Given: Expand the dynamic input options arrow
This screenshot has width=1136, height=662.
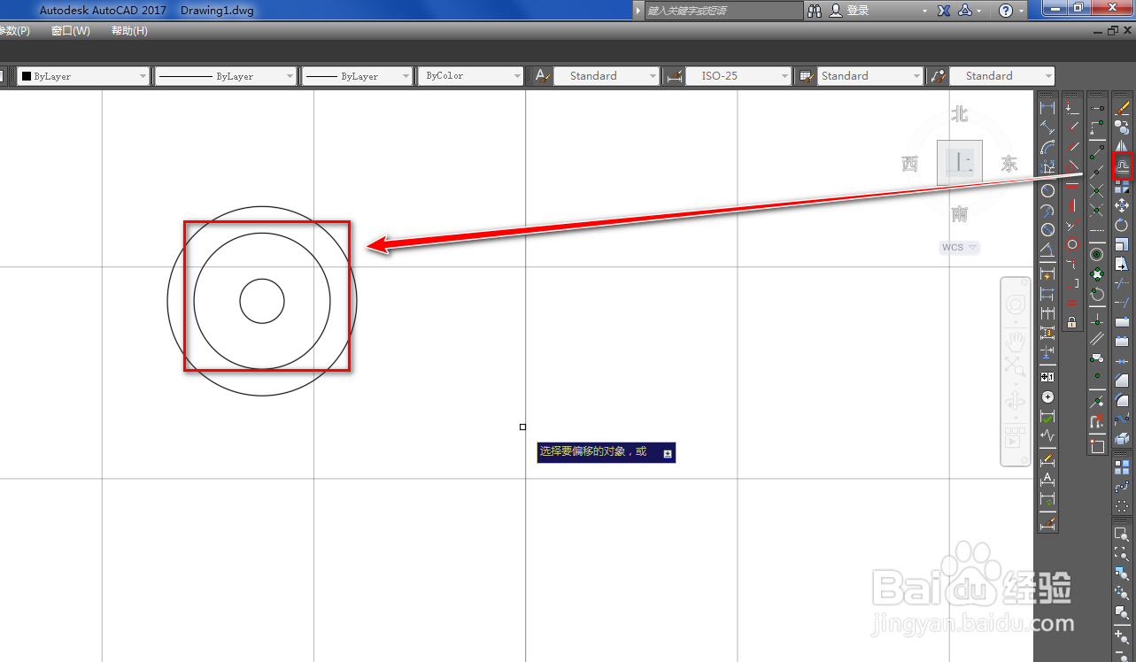Looking at the screenshot, I should pyautogui.click(x=668, y=453).
